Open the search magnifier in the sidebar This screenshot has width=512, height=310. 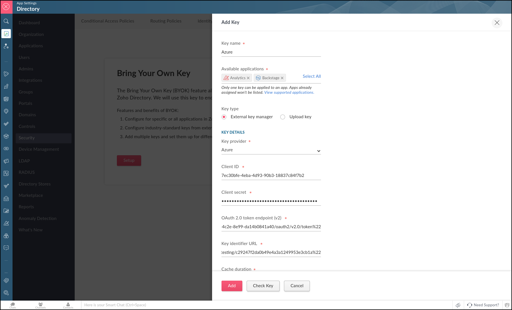coord(6,21)
